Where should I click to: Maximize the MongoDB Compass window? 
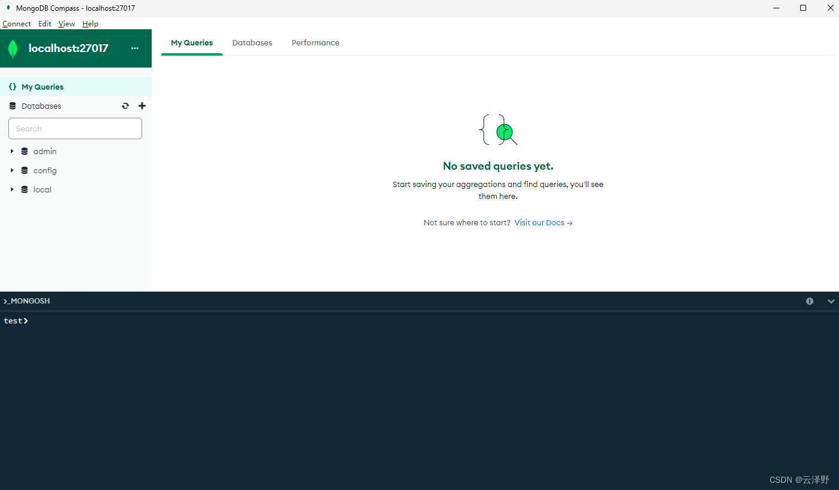pos(803,8)
